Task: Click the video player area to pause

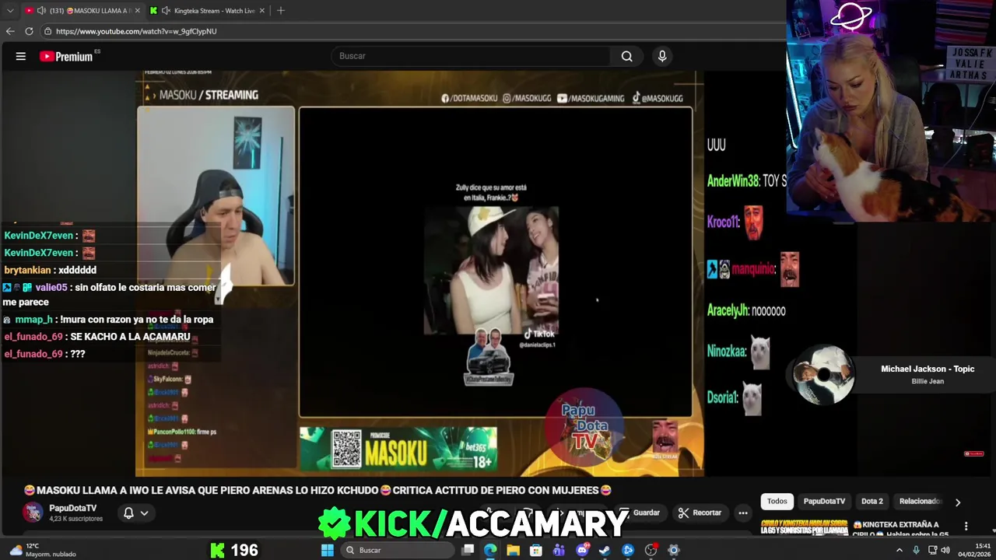Action: pos(420,272)
